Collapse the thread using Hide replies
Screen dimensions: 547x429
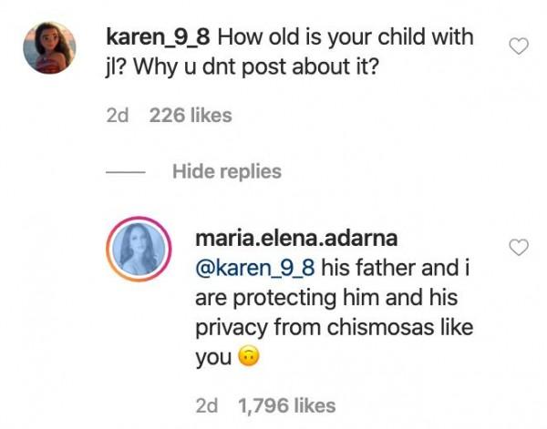click(x=227, y=170)
